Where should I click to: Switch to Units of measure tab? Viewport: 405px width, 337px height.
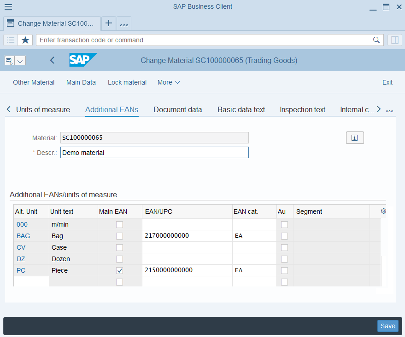pos(43,110)
